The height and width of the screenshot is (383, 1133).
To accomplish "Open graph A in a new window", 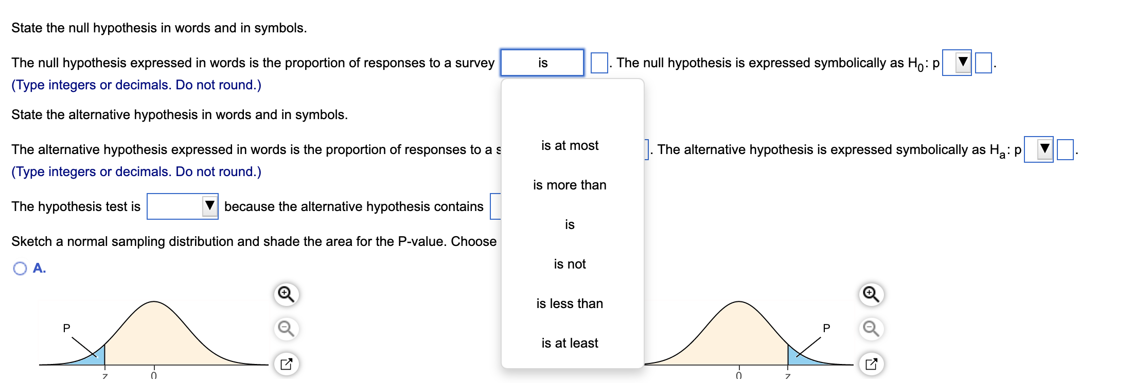I will pyautogui.click(x=286, y=364).
